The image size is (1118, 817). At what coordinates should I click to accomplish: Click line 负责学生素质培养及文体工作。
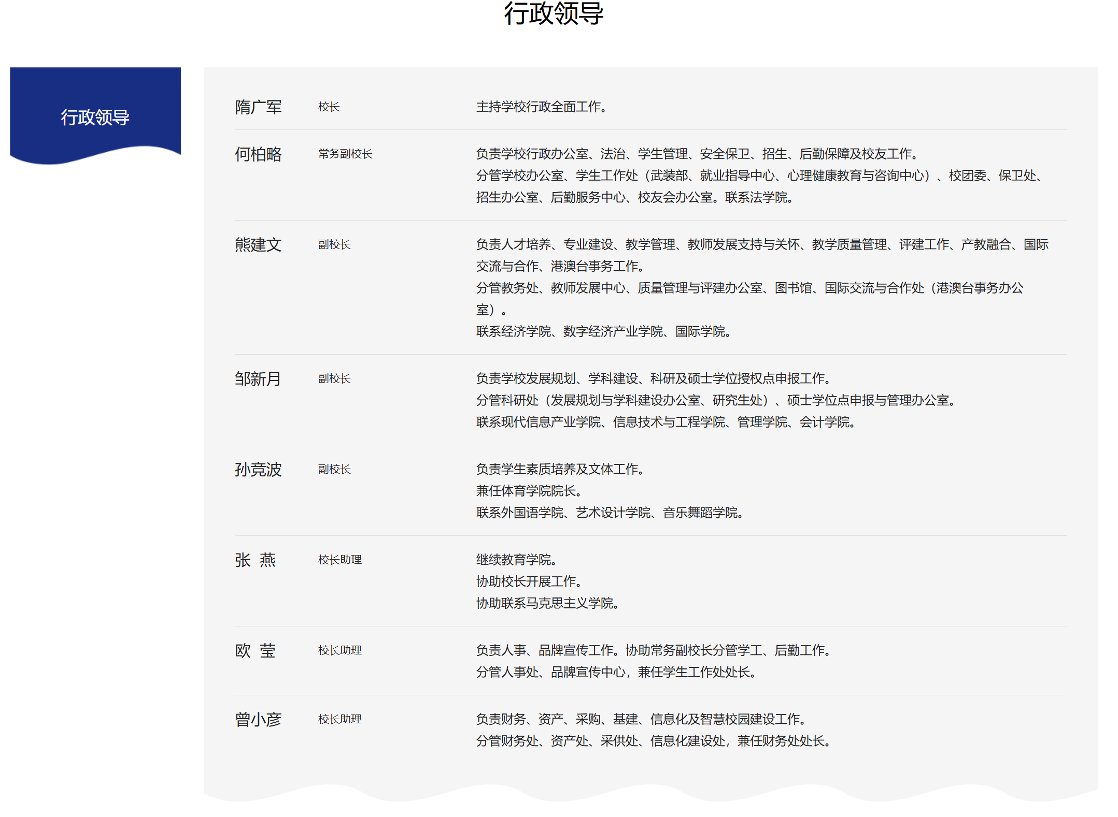point(561,469)
